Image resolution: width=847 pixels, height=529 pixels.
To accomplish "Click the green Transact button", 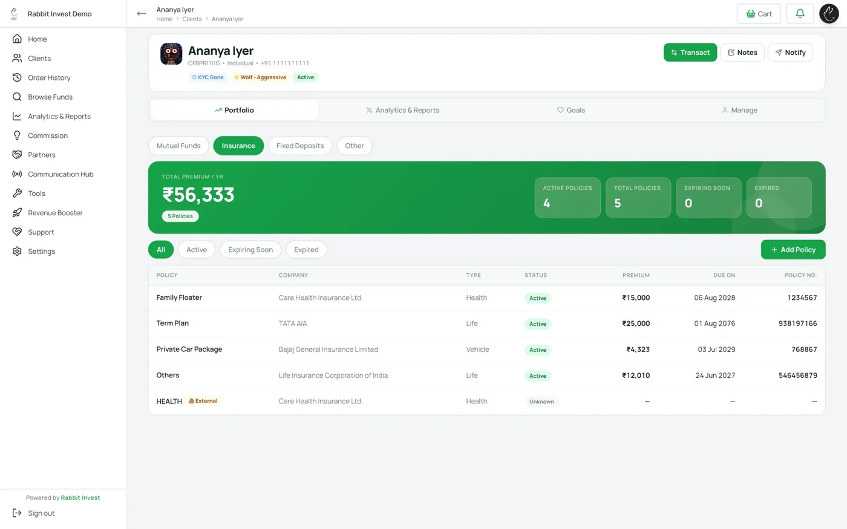I will coord(690,53).
